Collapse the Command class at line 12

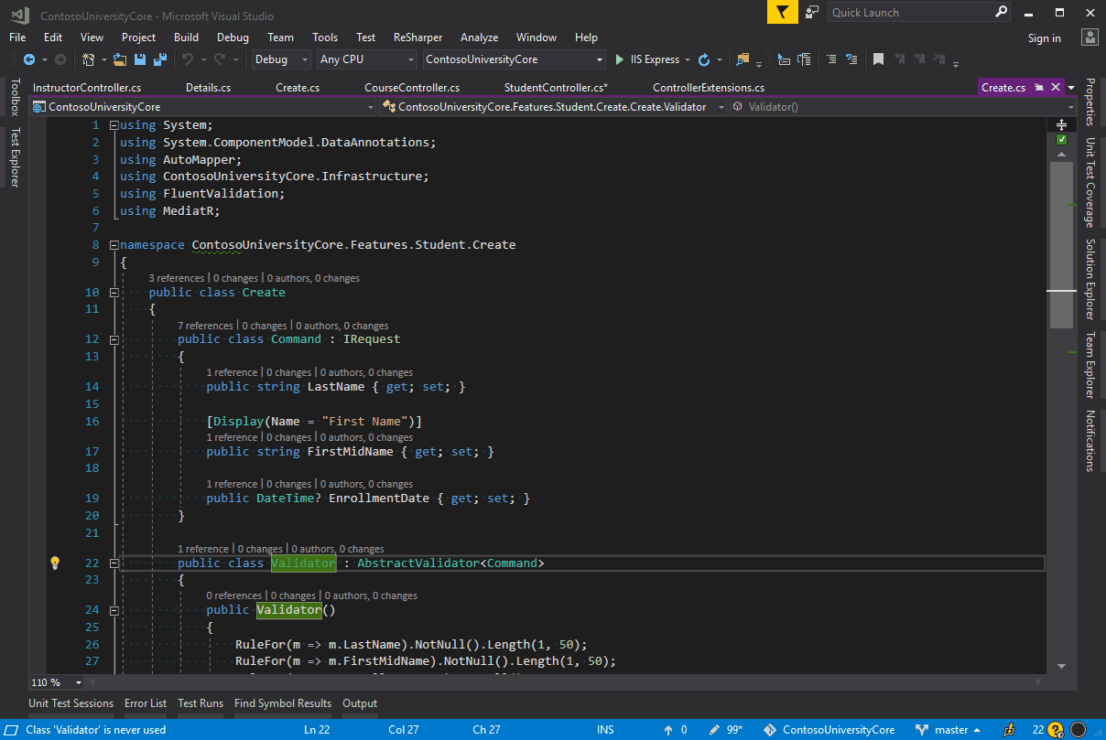[114, 339]
